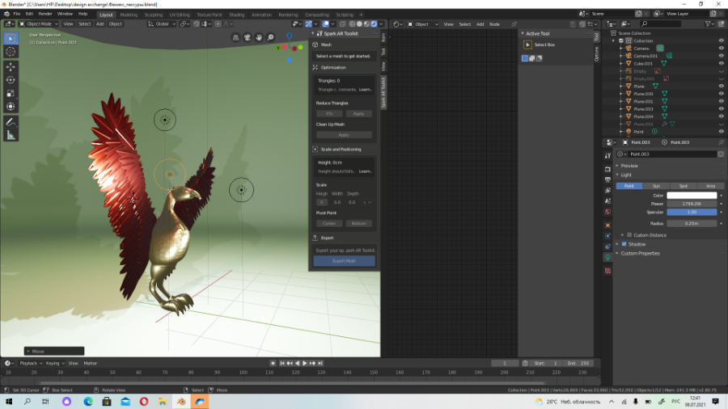Click the Export Mesh button
Image resolution: width=728 pixels, height=409 pixels.
coord(344,261)
